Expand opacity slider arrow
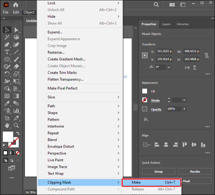Screen dimensions: 215x195 [184, 109]
